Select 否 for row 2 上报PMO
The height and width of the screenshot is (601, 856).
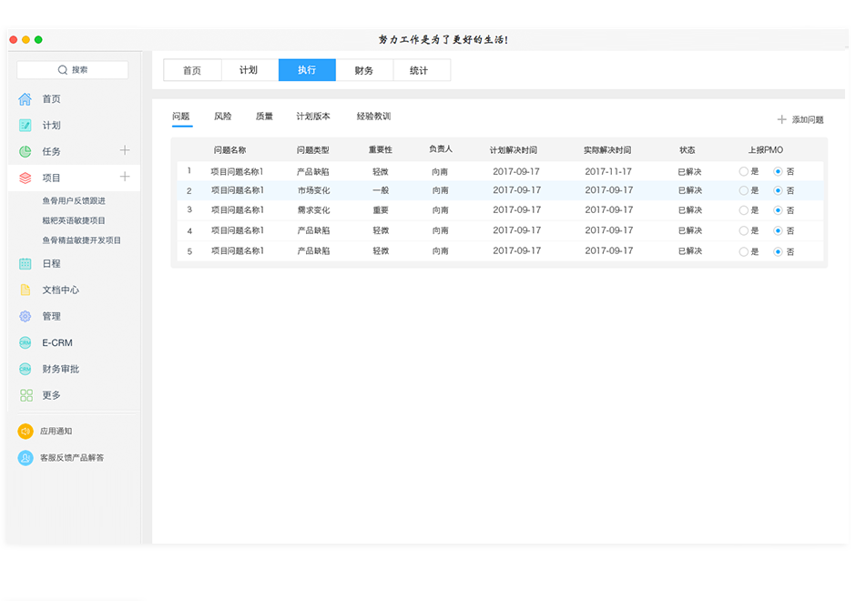point(778,190)
